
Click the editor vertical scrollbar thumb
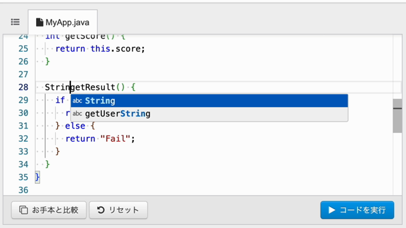pyautogui.click(x=397, y=116)
